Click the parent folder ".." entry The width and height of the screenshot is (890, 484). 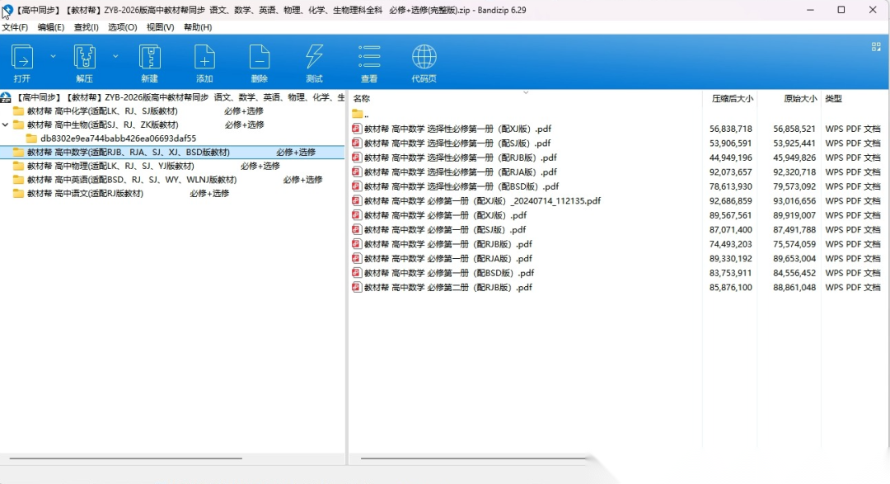click(x=366, y=115)
